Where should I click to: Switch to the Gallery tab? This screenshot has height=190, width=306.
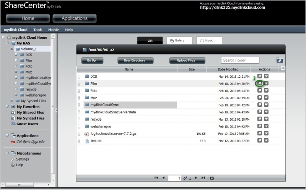[x=179, y=41]
